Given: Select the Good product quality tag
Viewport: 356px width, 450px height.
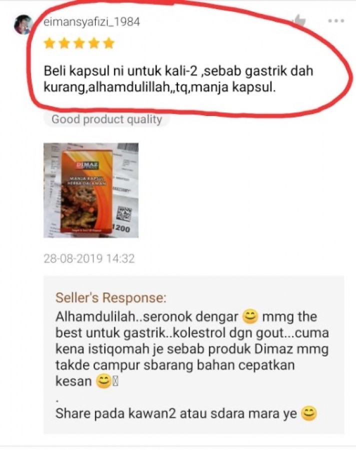Looking at the screenshot, I should [107, 119].
